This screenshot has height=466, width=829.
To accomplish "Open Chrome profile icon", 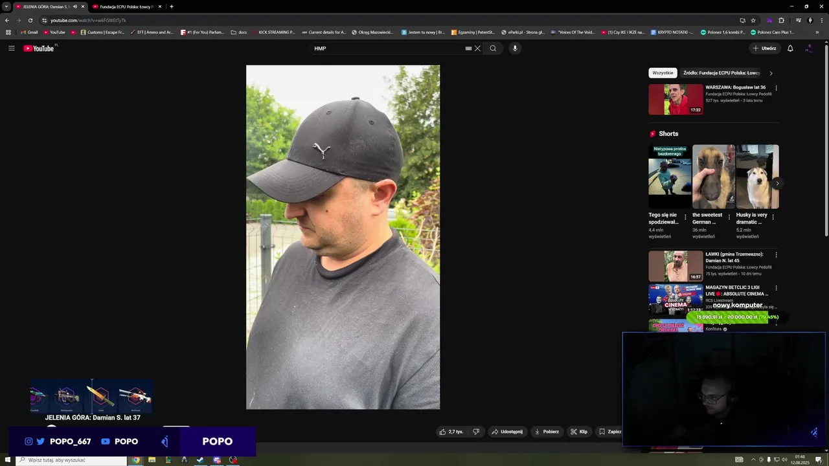I will point(810,20).
